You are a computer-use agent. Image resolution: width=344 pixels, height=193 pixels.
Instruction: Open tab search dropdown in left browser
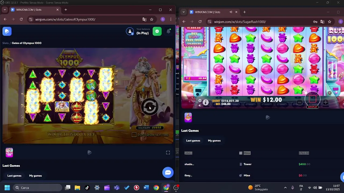pos(5,10)
